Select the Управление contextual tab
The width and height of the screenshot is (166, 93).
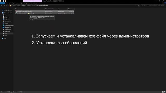[x=32, y=1]
